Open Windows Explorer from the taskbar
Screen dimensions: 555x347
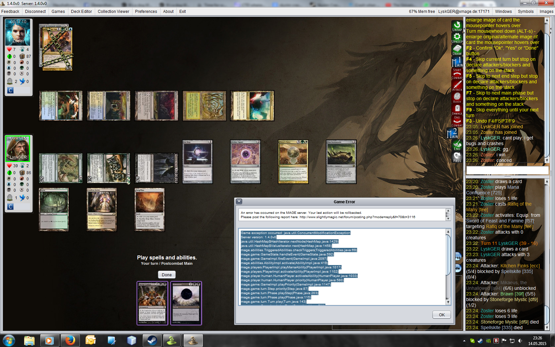29,340
